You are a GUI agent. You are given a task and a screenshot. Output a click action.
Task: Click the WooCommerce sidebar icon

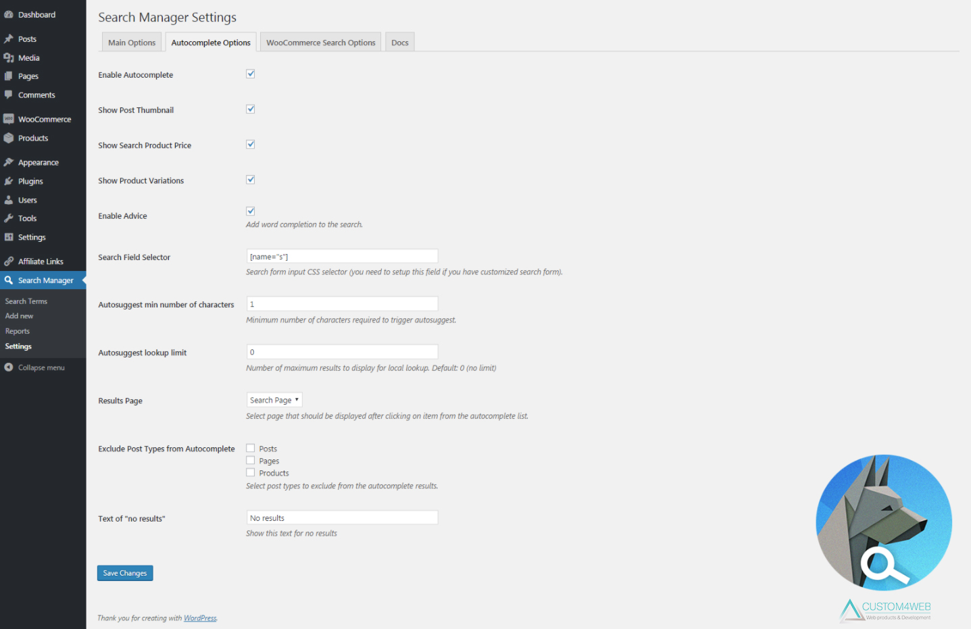(x=9, y=120)
